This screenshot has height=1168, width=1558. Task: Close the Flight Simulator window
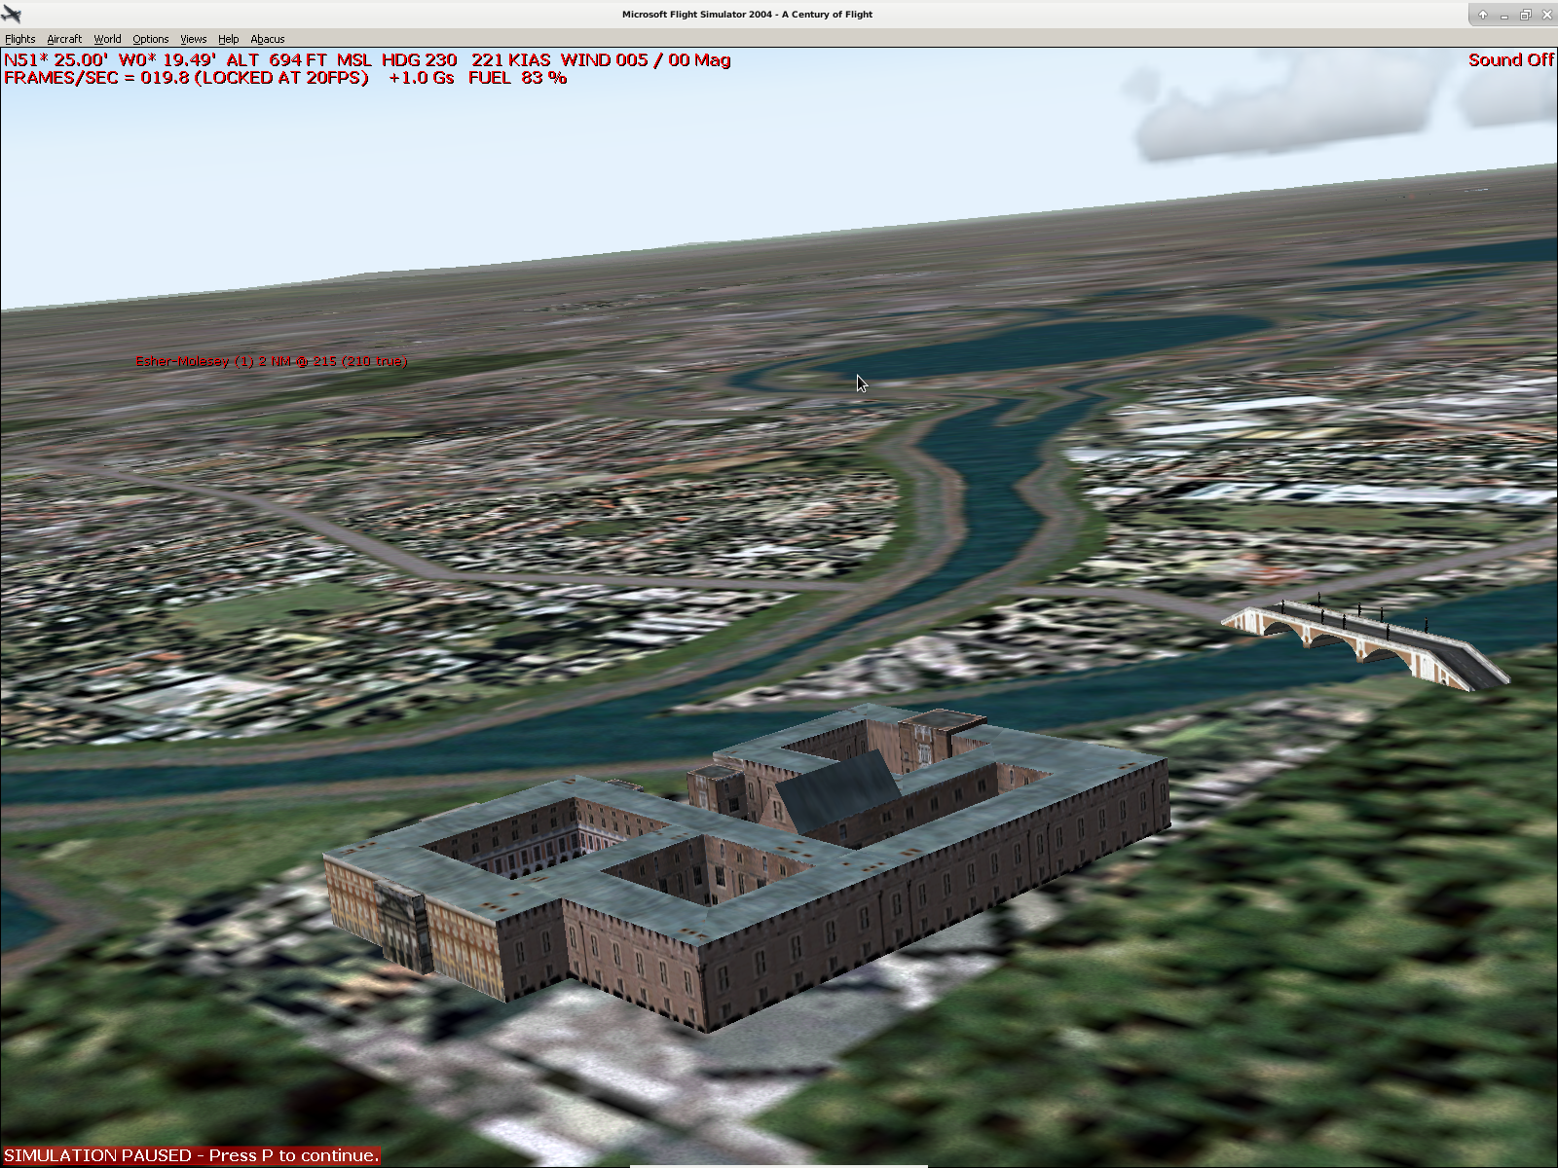[x=1546, y=15]
